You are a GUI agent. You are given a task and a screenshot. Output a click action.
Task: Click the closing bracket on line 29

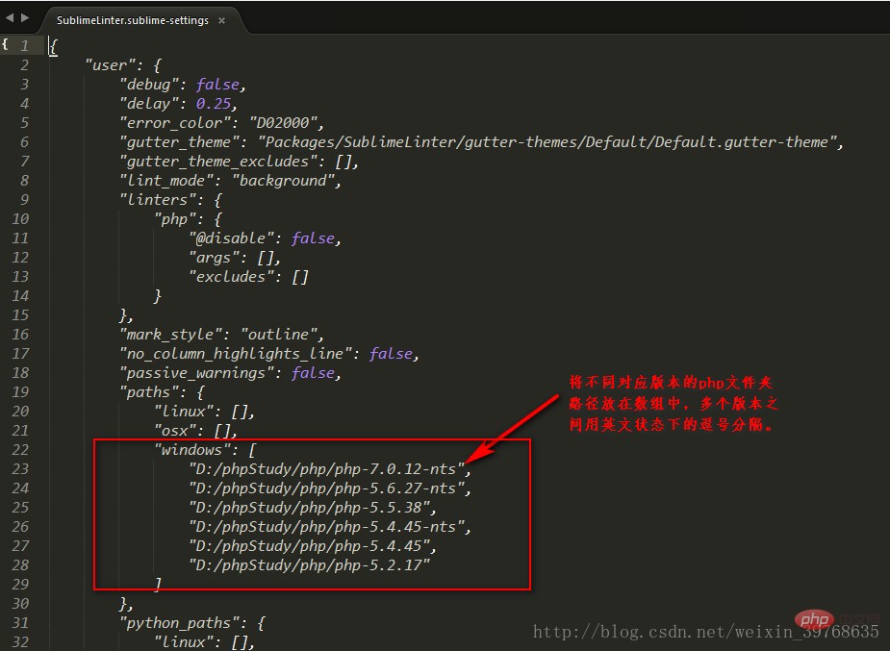159,584
